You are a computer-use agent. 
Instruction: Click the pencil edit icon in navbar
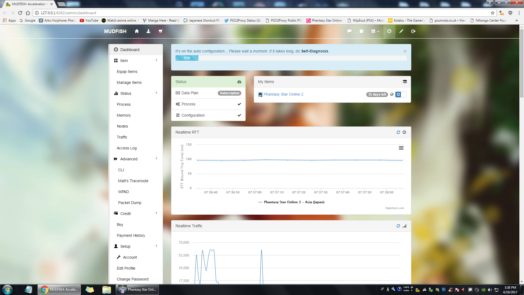click(401, 31)
